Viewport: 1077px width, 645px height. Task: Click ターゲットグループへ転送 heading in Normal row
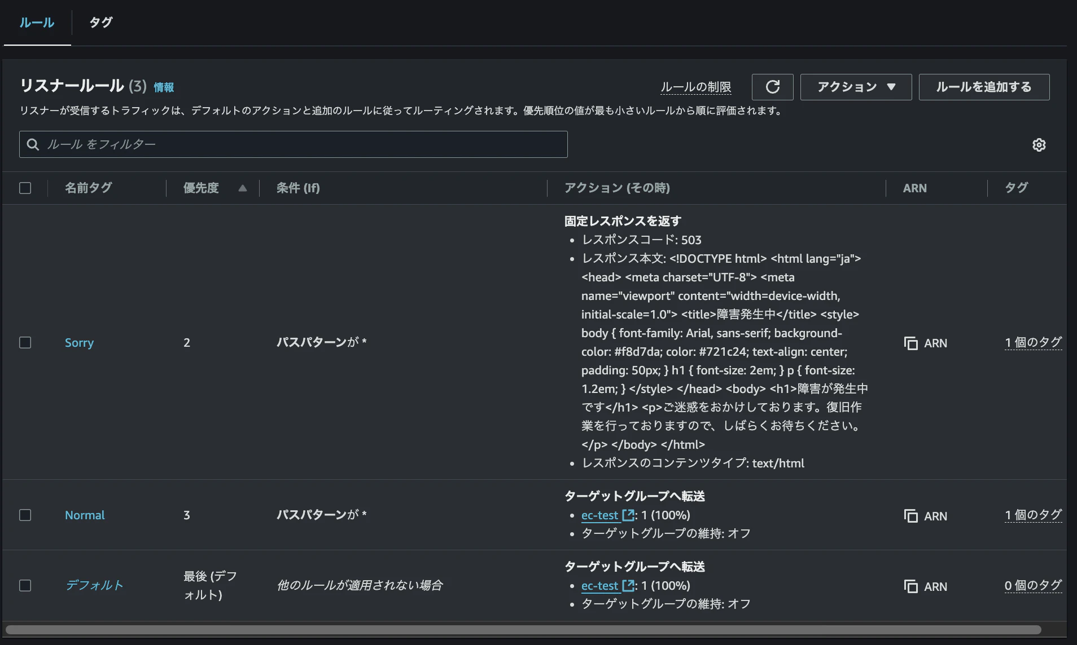pos(634,496)
